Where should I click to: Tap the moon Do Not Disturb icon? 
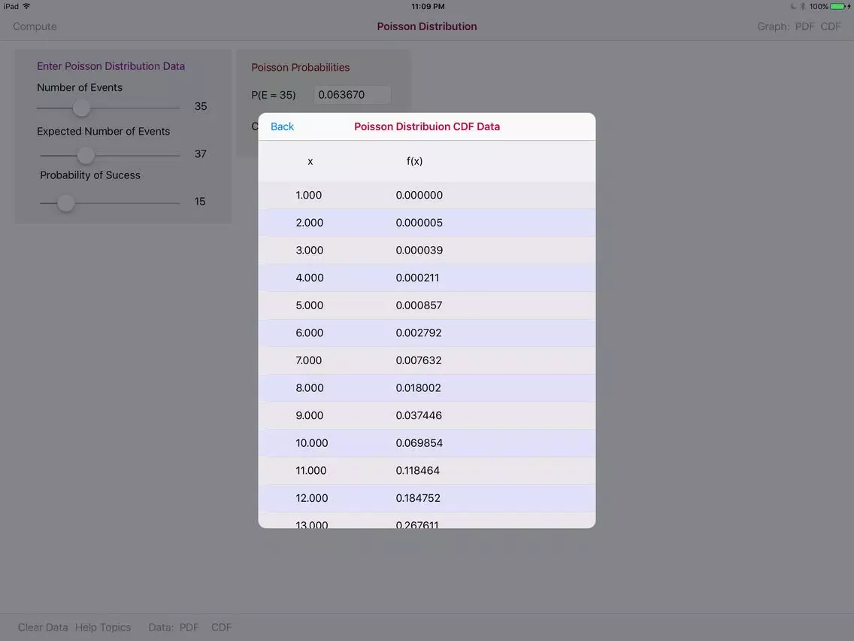coord(793,7)
